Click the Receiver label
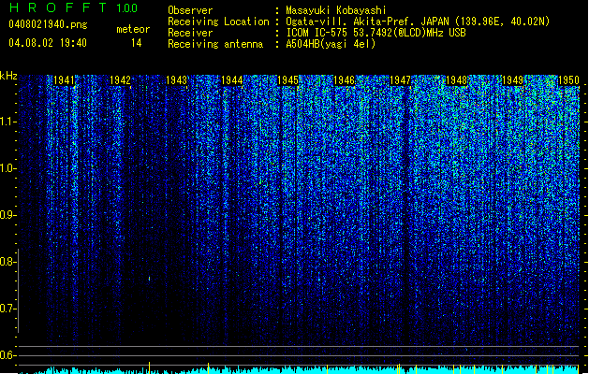Image resolution: width=589 pixels, height=374 pixels. 190,33
